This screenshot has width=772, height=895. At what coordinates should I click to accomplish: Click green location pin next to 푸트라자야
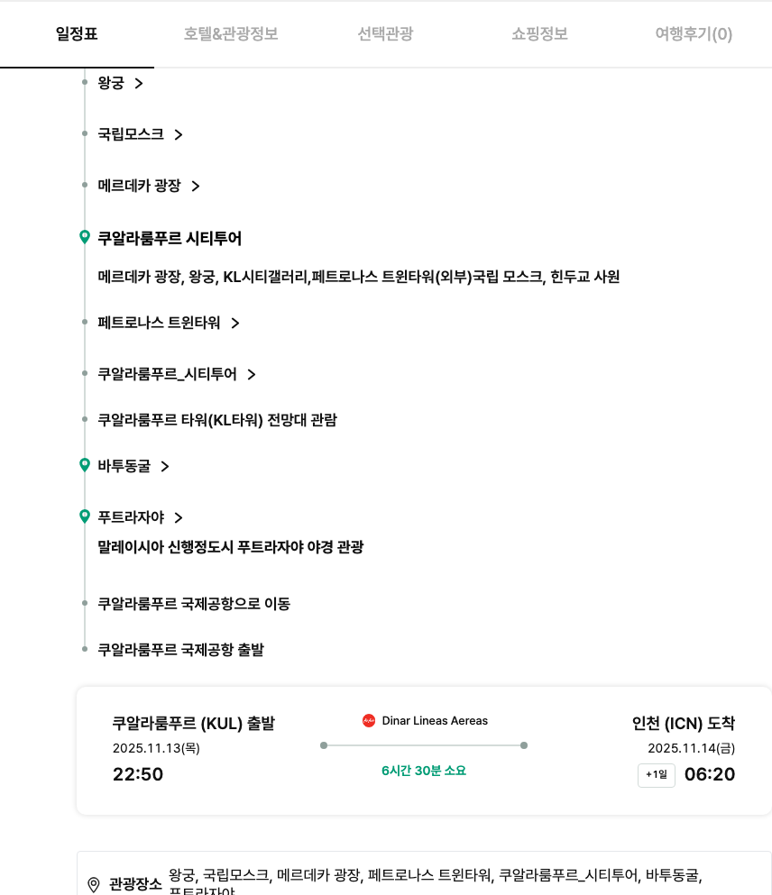(x=85, y=516)
